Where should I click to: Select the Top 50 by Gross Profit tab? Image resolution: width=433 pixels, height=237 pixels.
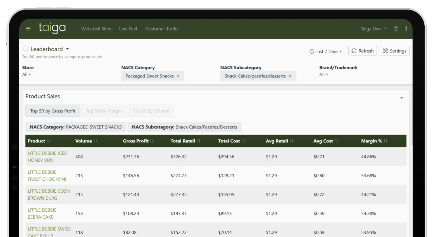coord(53,111)
